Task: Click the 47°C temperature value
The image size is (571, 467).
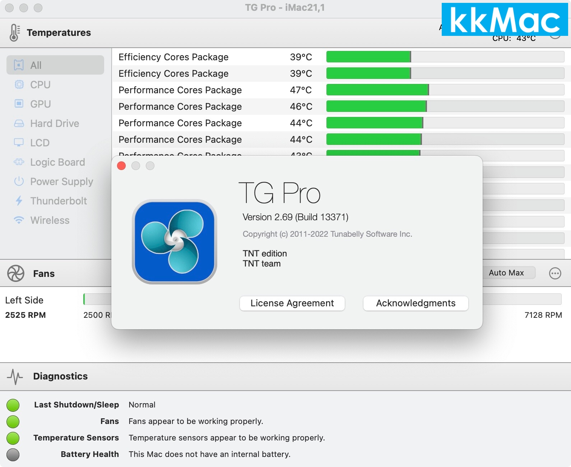Action: click(x=301, y=90)
